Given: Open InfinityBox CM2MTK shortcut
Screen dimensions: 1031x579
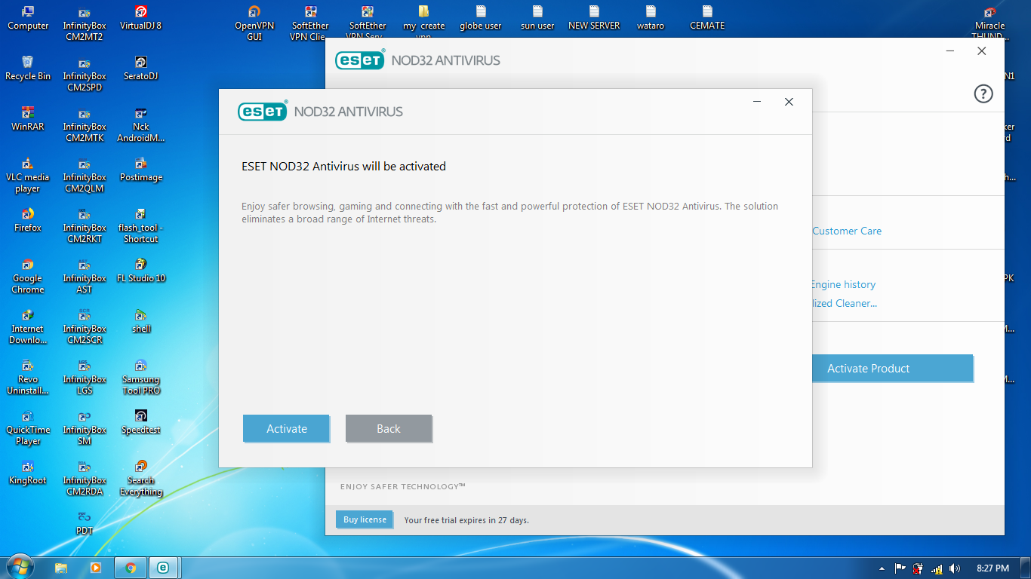Looking at the screenshot, I should click(x=85, y=125).
